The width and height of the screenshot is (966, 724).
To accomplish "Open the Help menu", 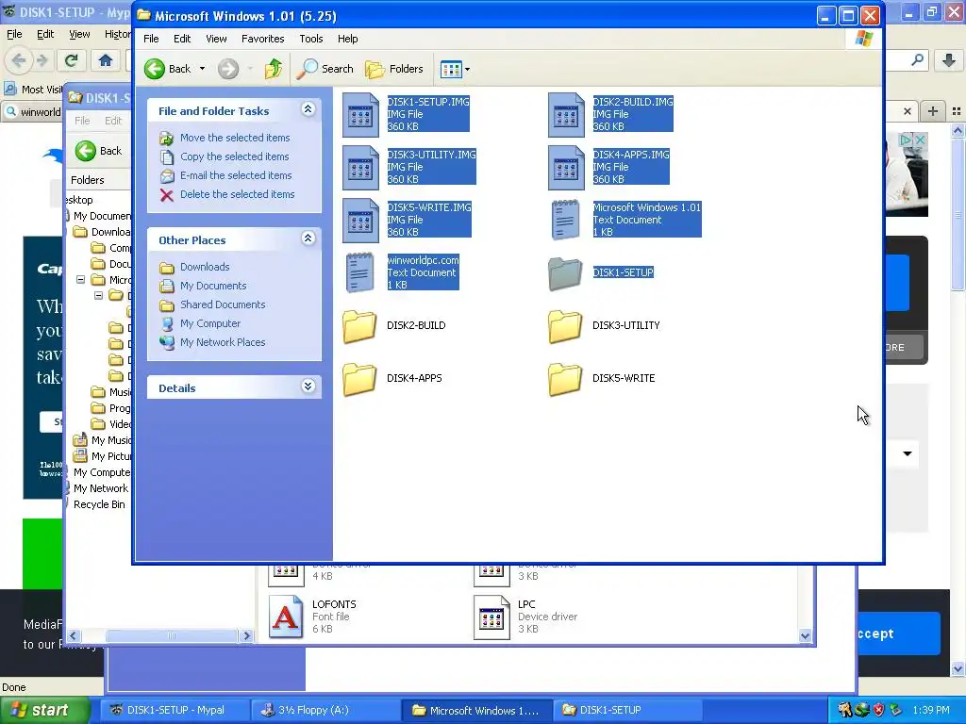I will tap(347, 39).
